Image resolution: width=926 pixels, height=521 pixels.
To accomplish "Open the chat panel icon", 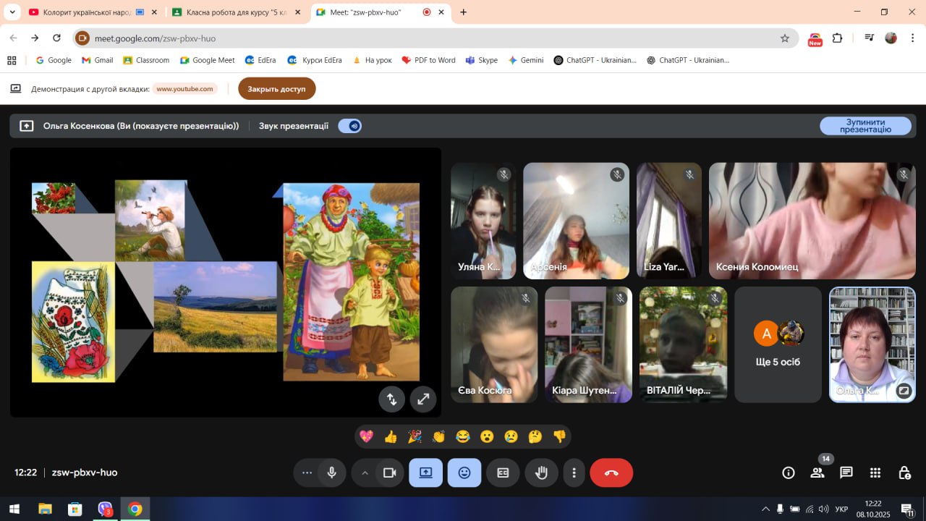I will click(x=846, y=473).
